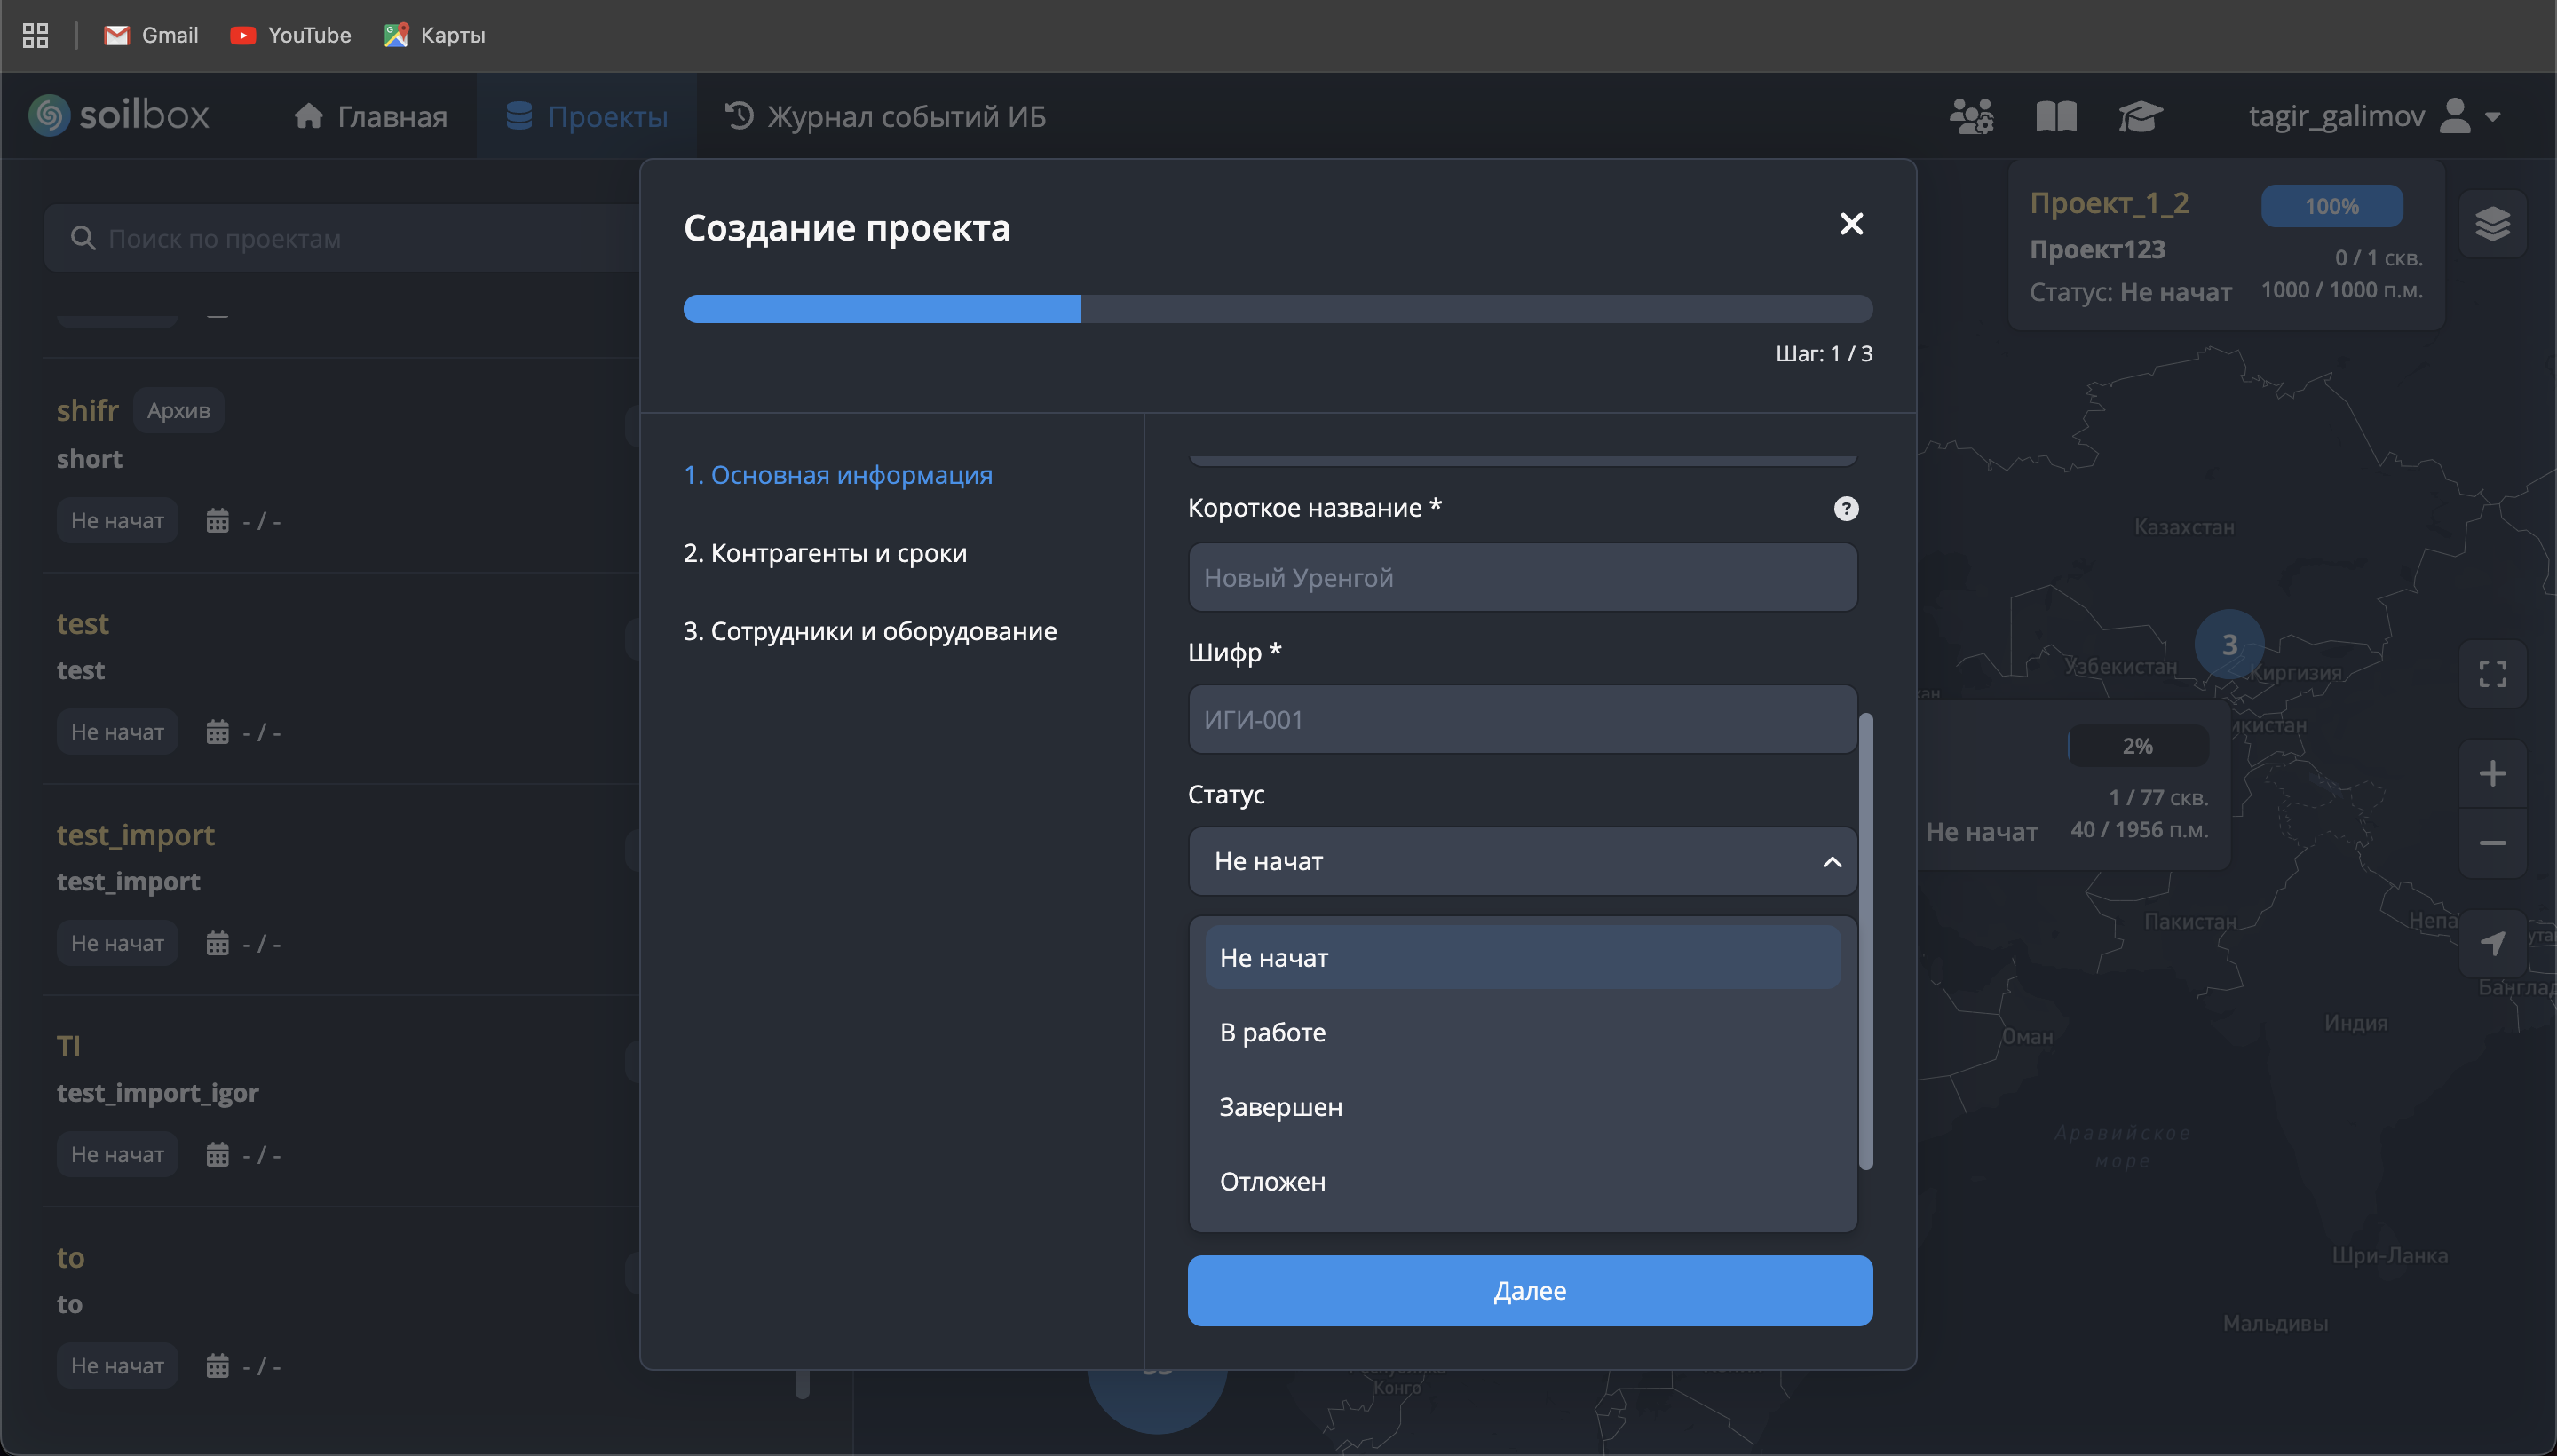Open the users management icon

1971,116
